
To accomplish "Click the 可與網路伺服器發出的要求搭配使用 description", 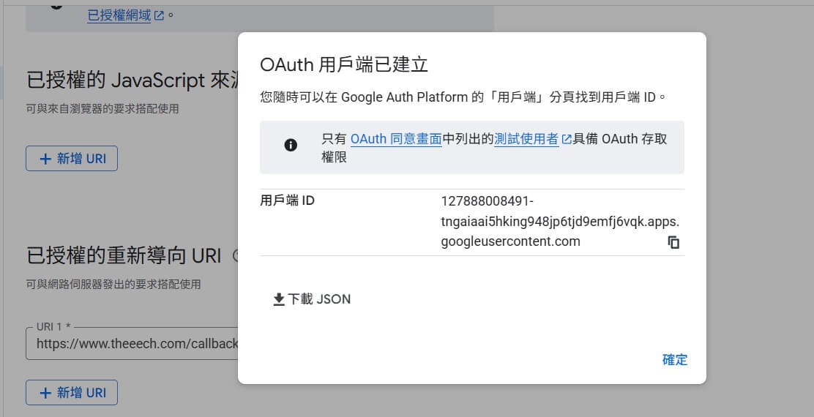I will (113, 284).
